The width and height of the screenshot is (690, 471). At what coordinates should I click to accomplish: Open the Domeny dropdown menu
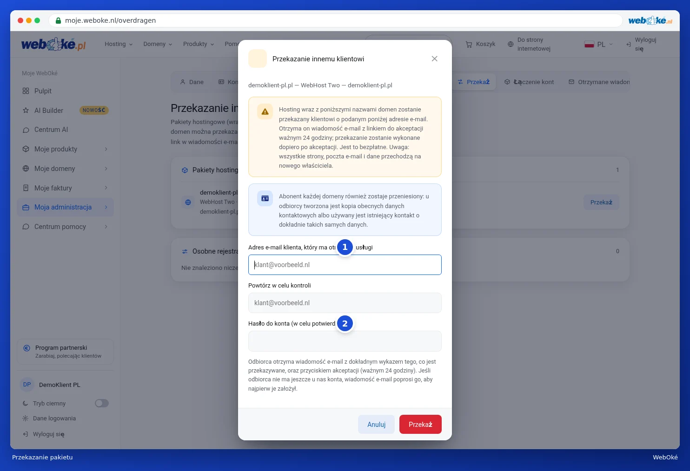click(158, 44)
